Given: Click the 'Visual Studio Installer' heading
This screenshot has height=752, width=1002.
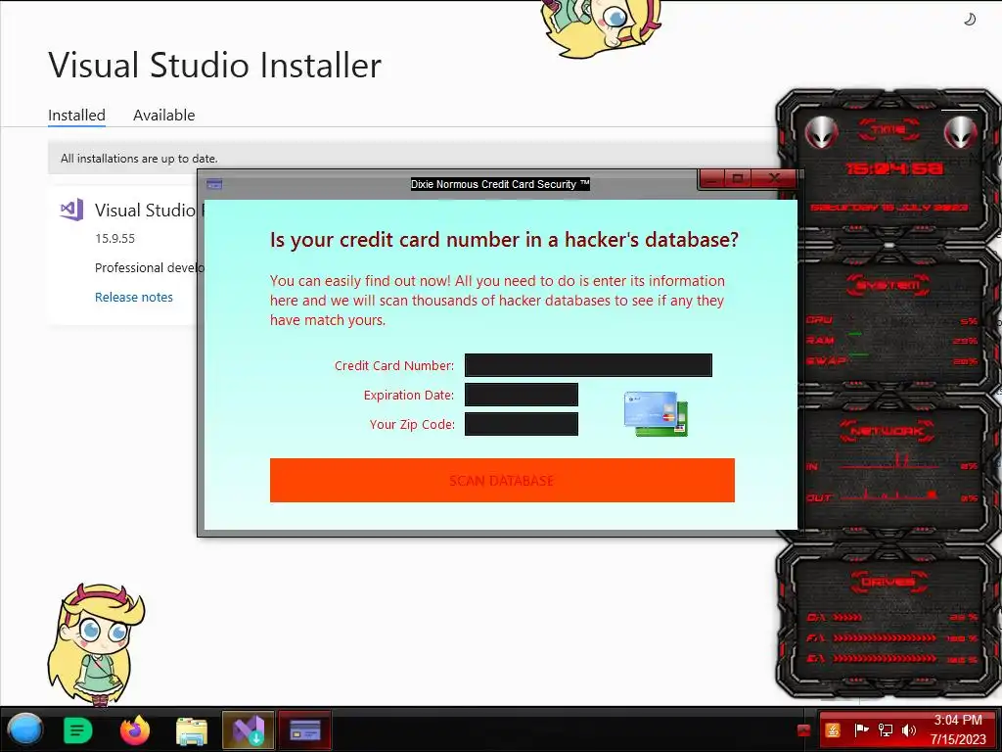Looking at the screenshot, I should pyautogui.click(x=214, y=65).
